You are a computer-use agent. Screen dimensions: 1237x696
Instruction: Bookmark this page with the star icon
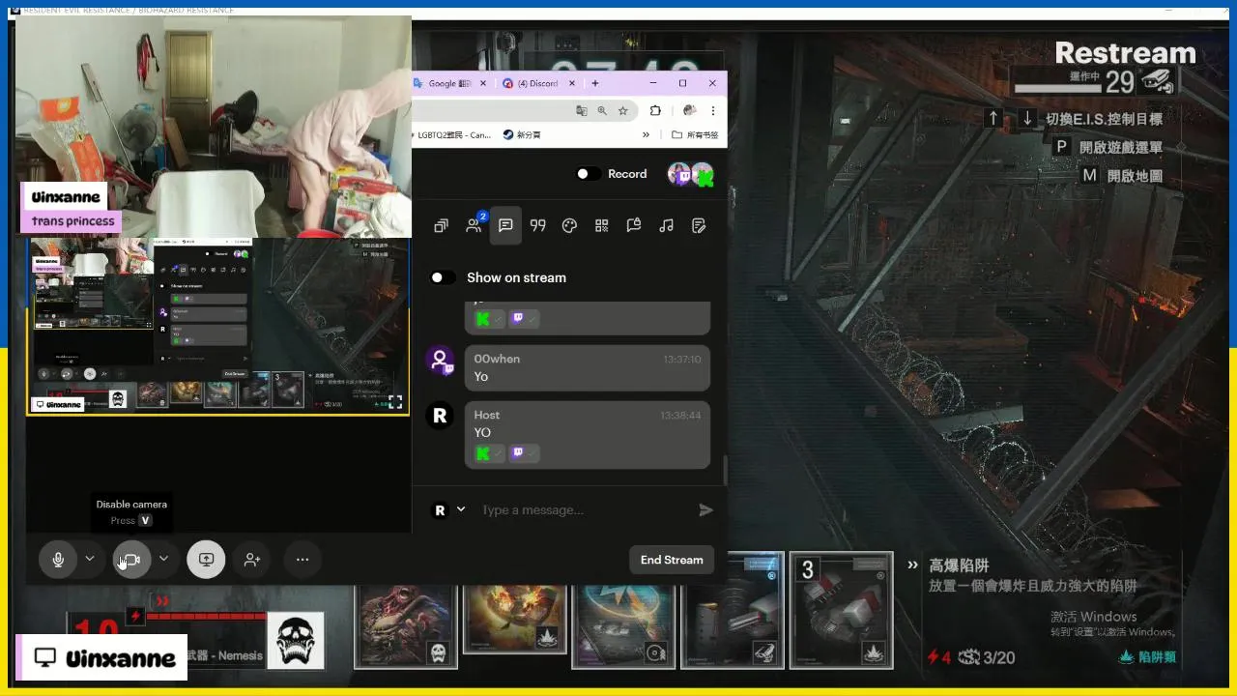click(623, 110)
